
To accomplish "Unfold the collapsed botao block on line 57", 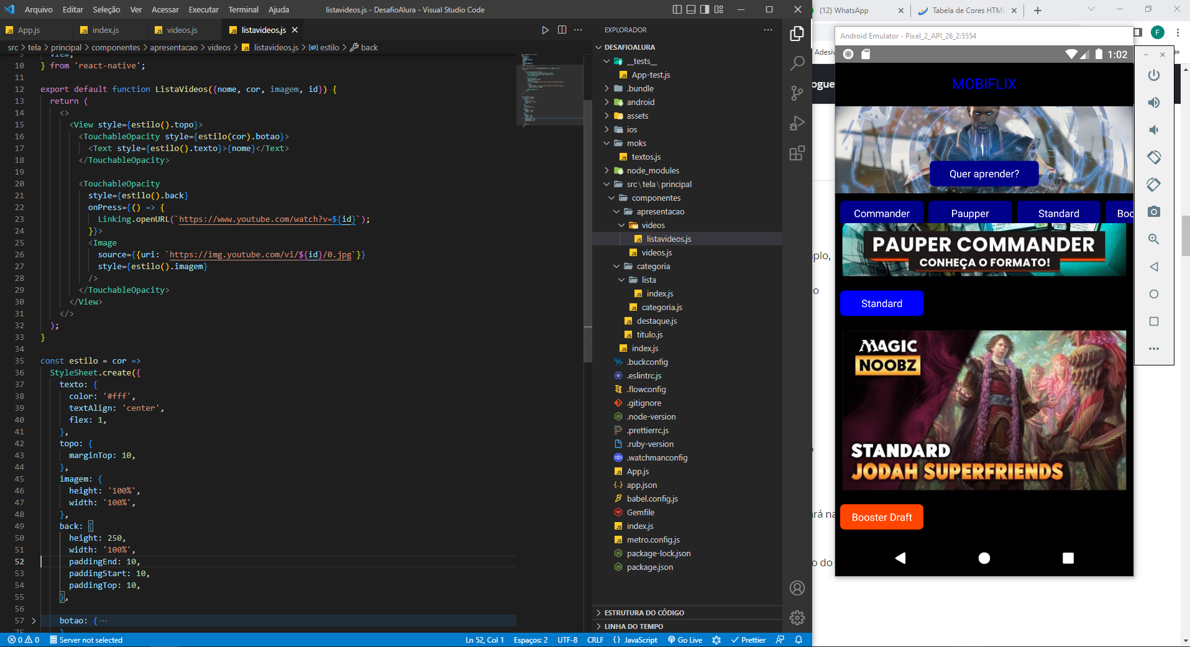I will tap(34, 620).
